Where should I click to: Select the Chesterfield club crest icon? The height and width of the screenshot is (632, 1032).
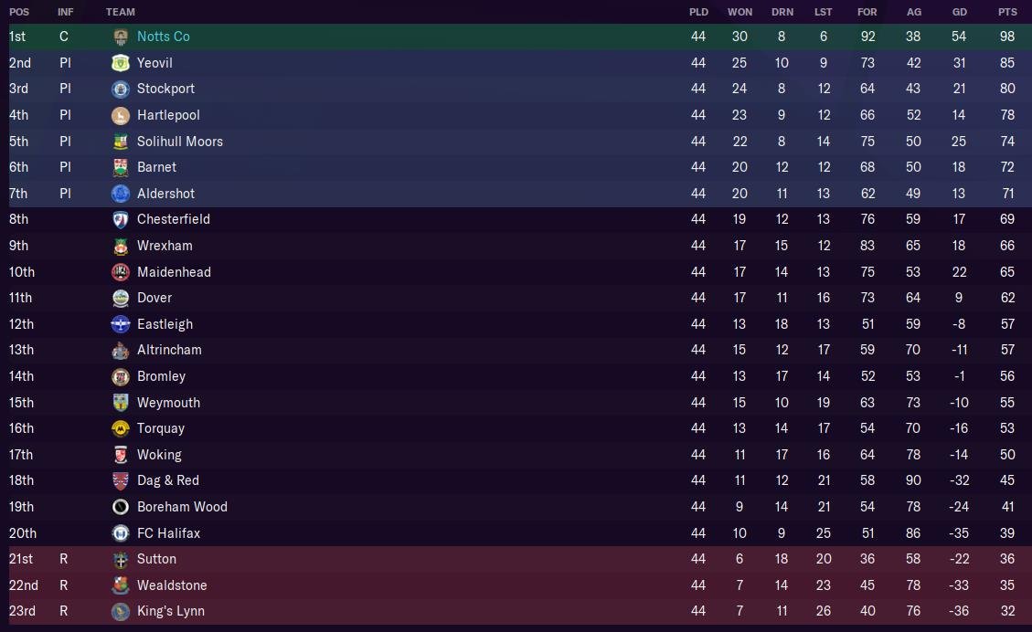[x=121, y=219]
